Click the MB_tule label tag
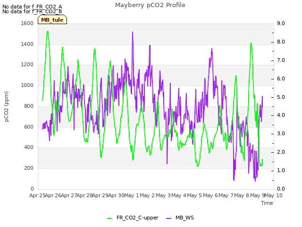Image resolution: width=302 pixels, height=227 pixels. (x=52, y=20)
